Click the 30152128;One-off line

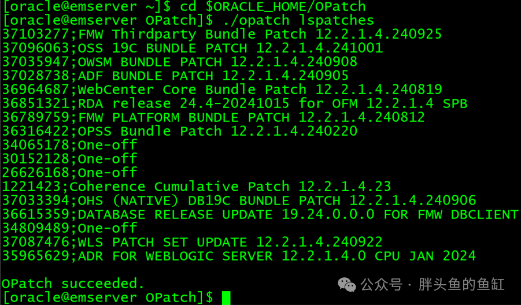[x=69, y=159]
